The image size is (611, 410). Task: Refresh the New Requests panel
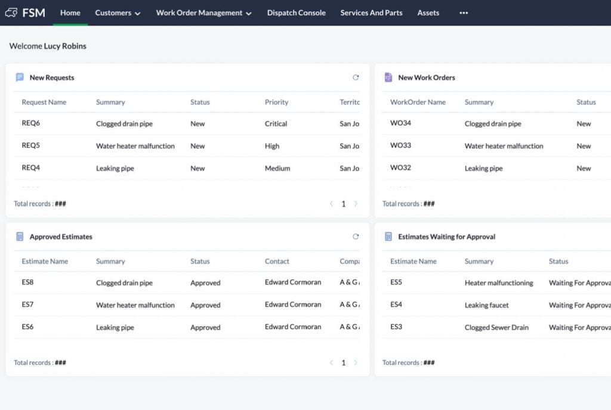click(x=356, y=77)
